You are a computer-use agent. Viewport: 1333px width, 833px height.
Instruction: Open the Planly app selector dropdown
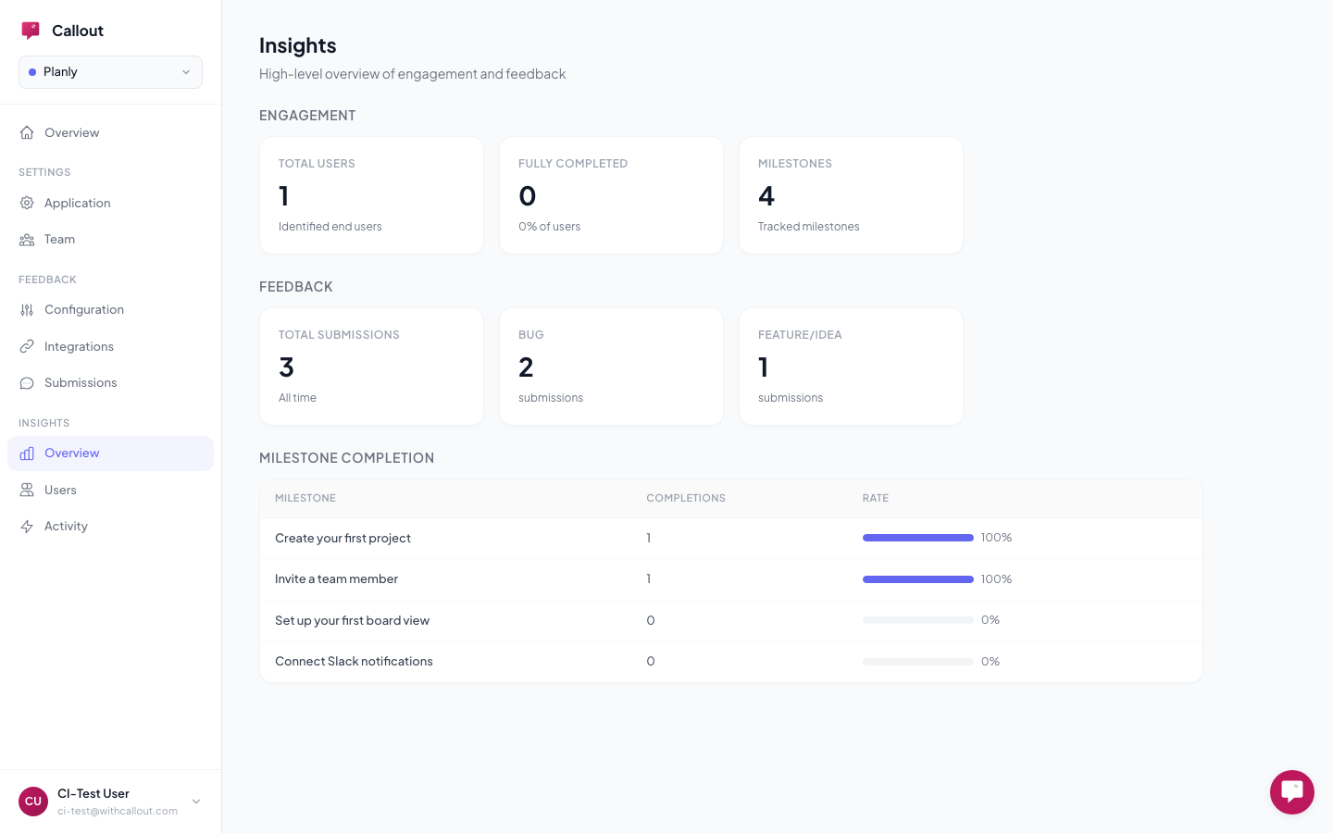pos(110,72)
